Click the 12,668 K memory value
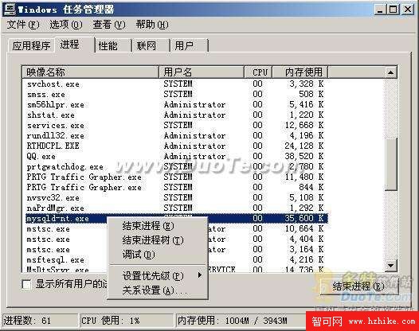 tap(304, 125)
